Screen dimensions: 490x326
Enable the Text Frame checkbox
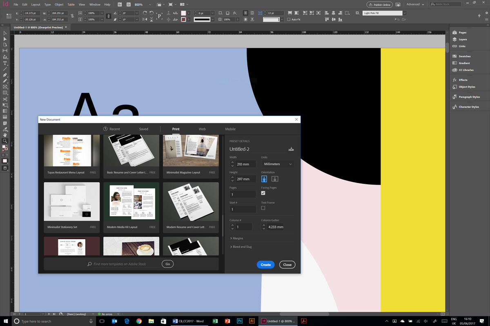[263, 209]
